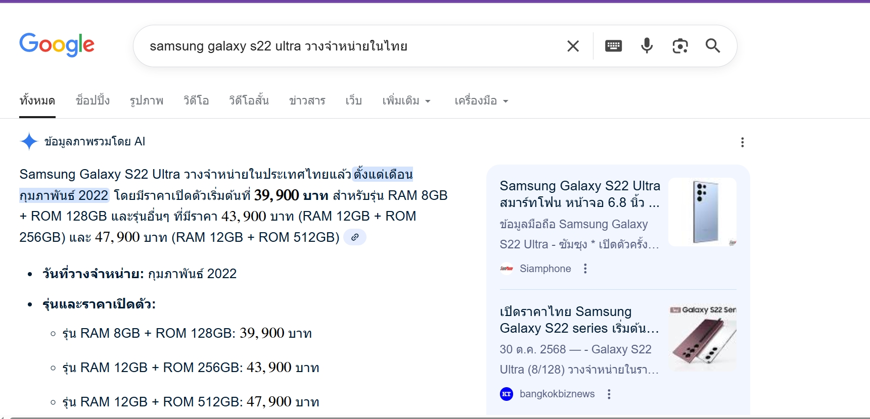Image resolution: width=870 pixels, height=419 pixels.
Task: Click the Siamphone source name
Action: tap(545, 269)
